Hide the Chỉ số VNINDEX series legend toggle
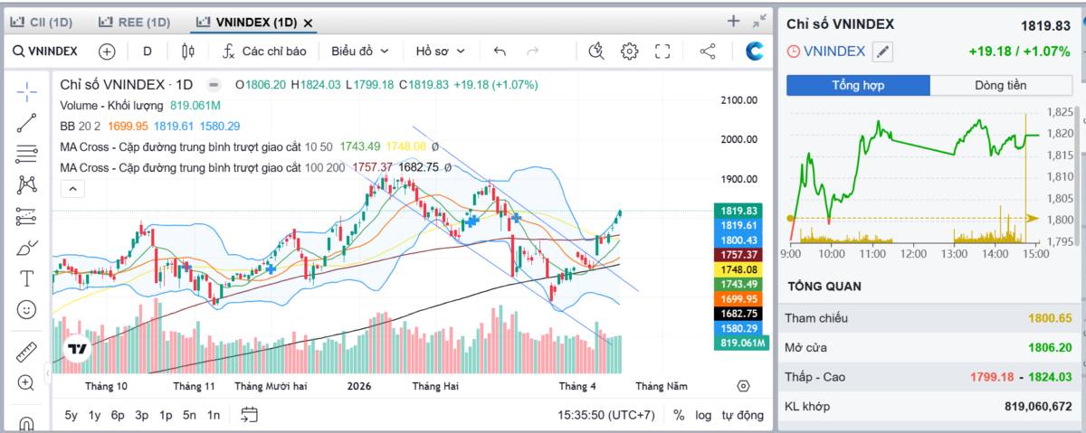The image size is (1086, 433). click(214, 85)
